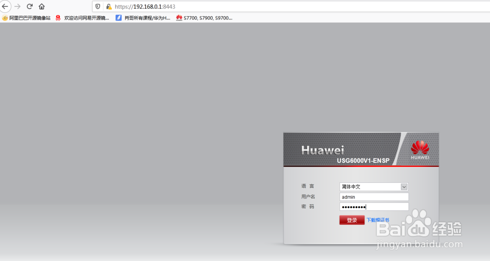The width and height of the screenshot is (490, 261).
Task: Open the 肖哥所有课程/华为H... bookmark
Action: coord(143,18)
